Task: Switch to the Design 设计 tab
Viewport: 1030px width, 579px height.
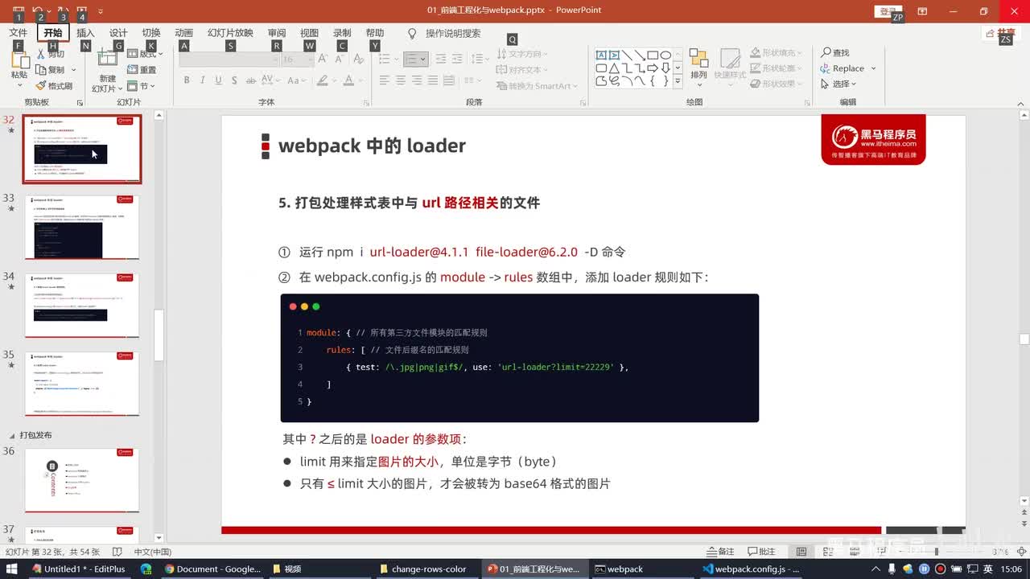Action: pyautogui.click(x=118, y=33)
